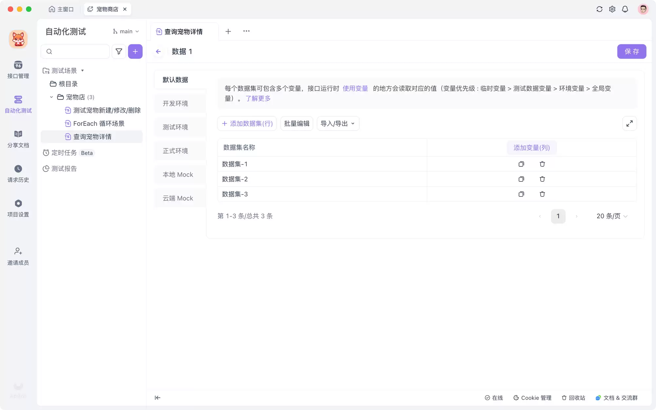Open the 20 条/页 page size dropdown

pos(612,216)
